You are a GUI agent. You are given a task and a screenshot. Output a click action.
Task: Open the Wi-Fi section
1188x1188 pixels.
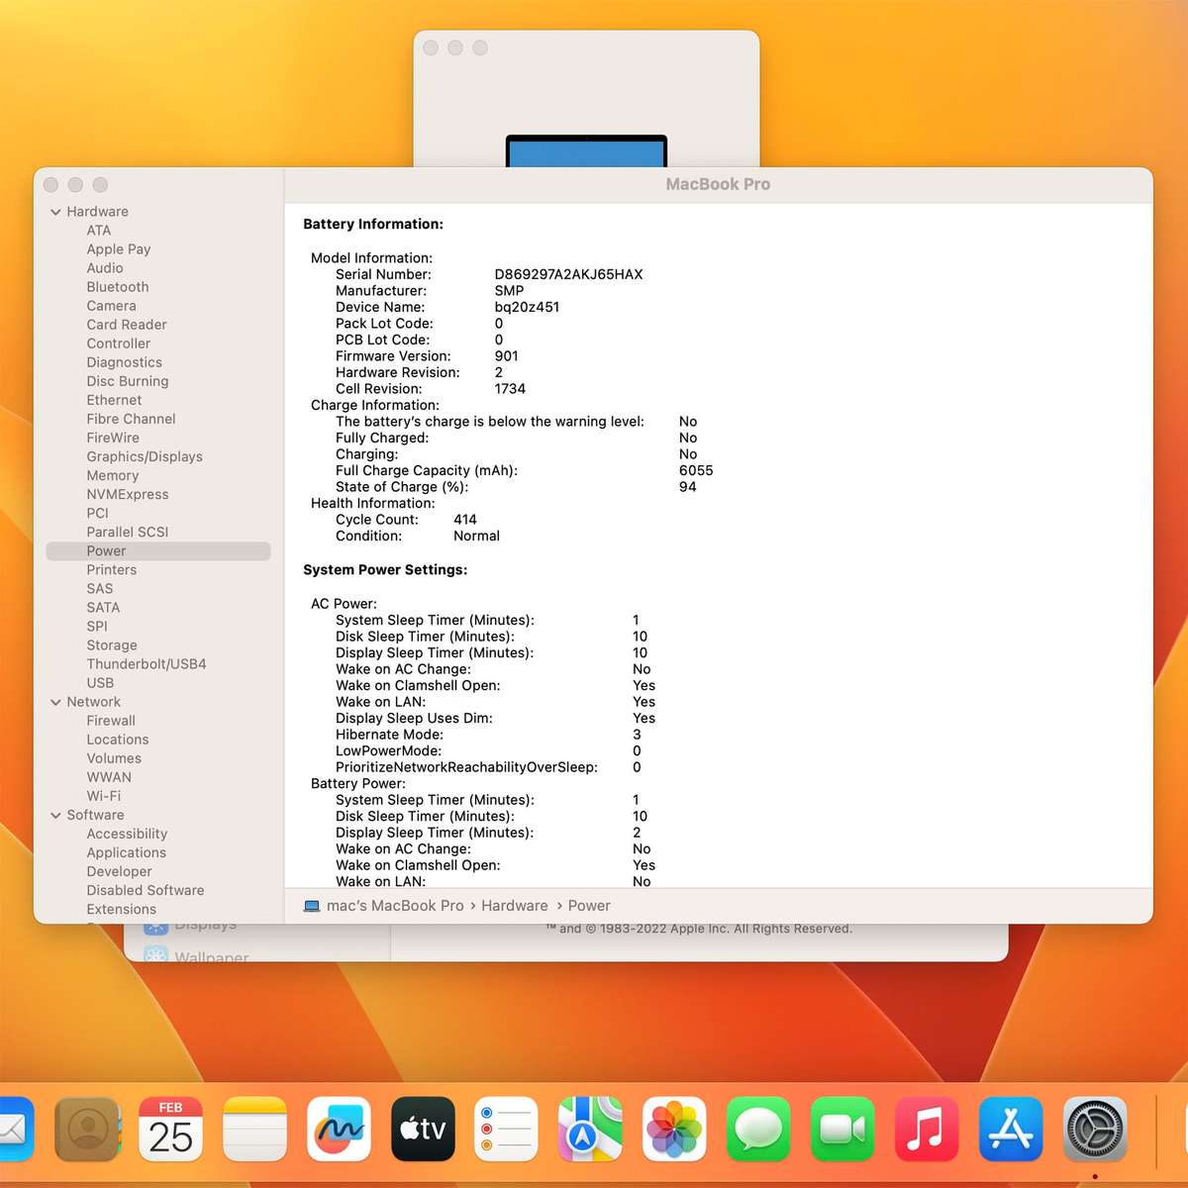point(104,796)
